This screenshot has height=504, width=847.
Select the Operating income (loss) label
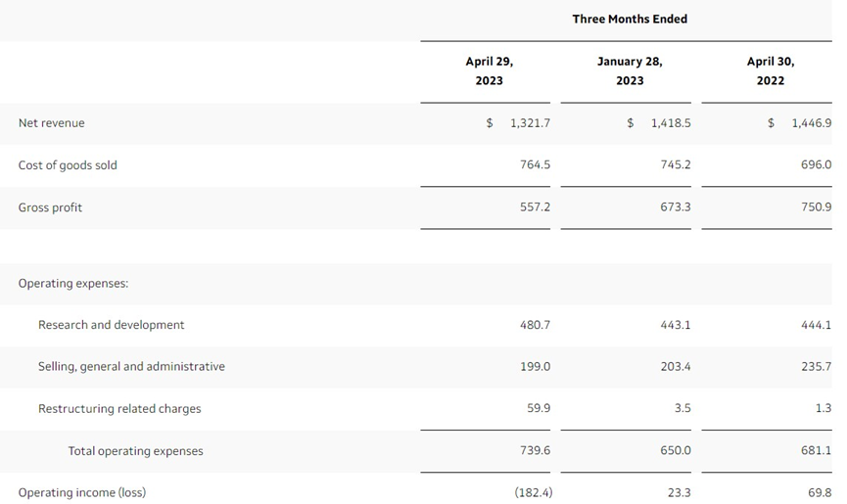tap(82, 492)
